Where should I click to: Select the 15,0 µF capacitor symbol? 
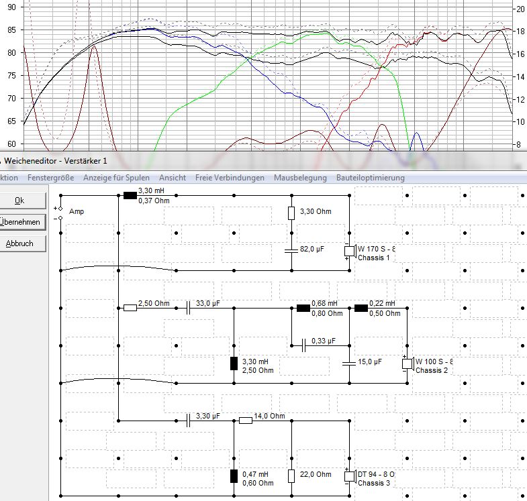349,364
